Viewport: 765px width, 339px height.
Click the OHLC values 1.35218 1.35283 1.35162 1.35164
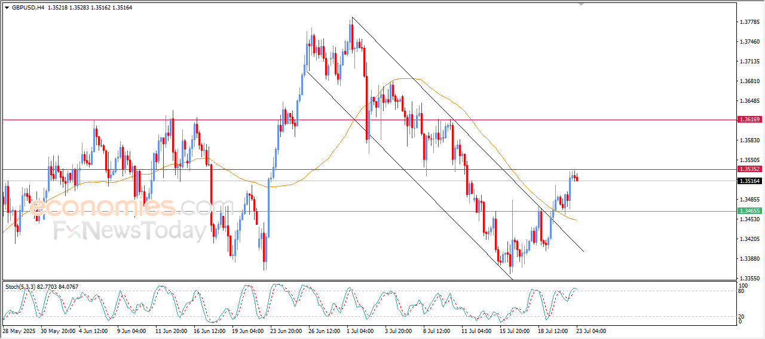click(x=90, y=8)
